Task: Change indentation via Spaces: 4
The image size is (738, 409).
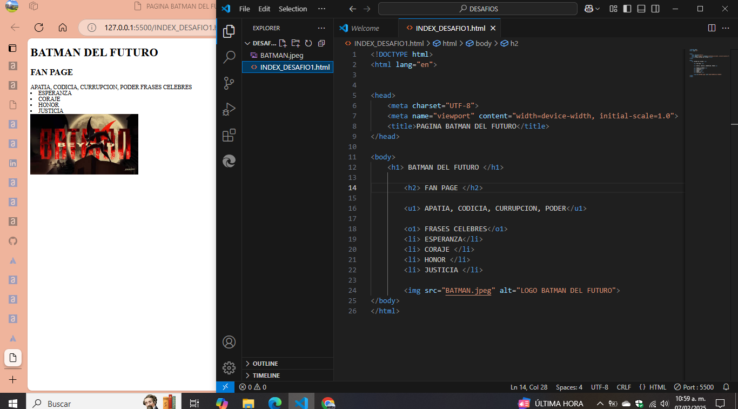Action: click(569, 387)
